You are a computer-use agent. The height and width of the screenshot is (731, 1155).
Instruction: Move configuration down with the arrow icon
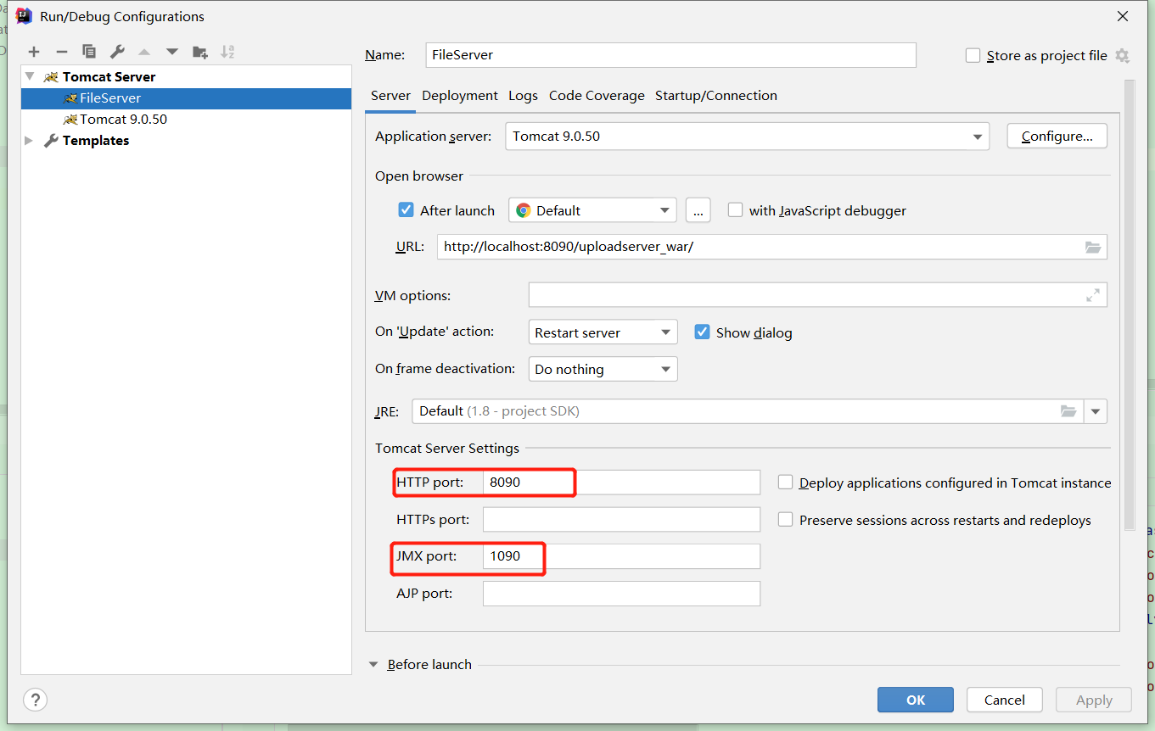[172, 52]
